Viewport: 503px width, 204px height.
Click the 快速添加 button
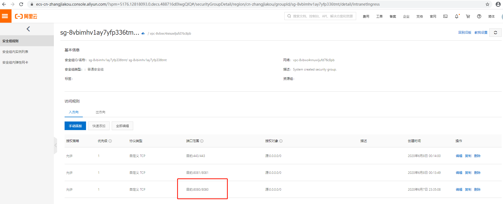click(99, 126)
